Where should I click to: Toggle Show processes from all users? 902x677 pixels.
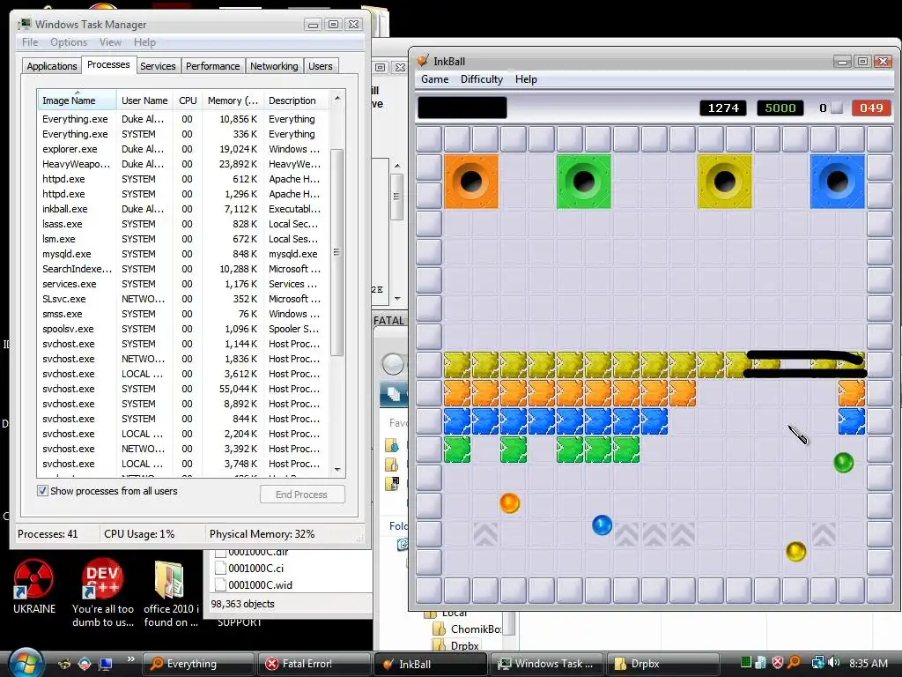42,491
